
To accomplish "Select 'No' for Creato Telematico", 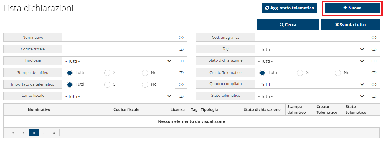I will pyautogui.click(x=338, y=73).
